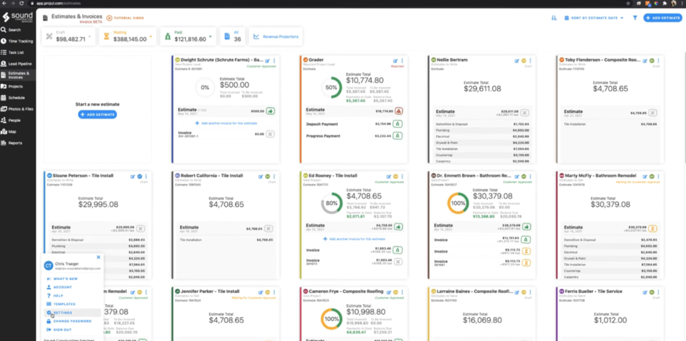686x341 pixels.
Task: Click the edit icon for Jennifer Parker card
Action: click(x=261, y=292)
